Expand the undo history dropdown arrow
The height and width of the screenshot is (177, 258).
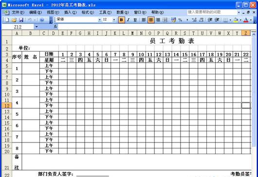point(35,20)
